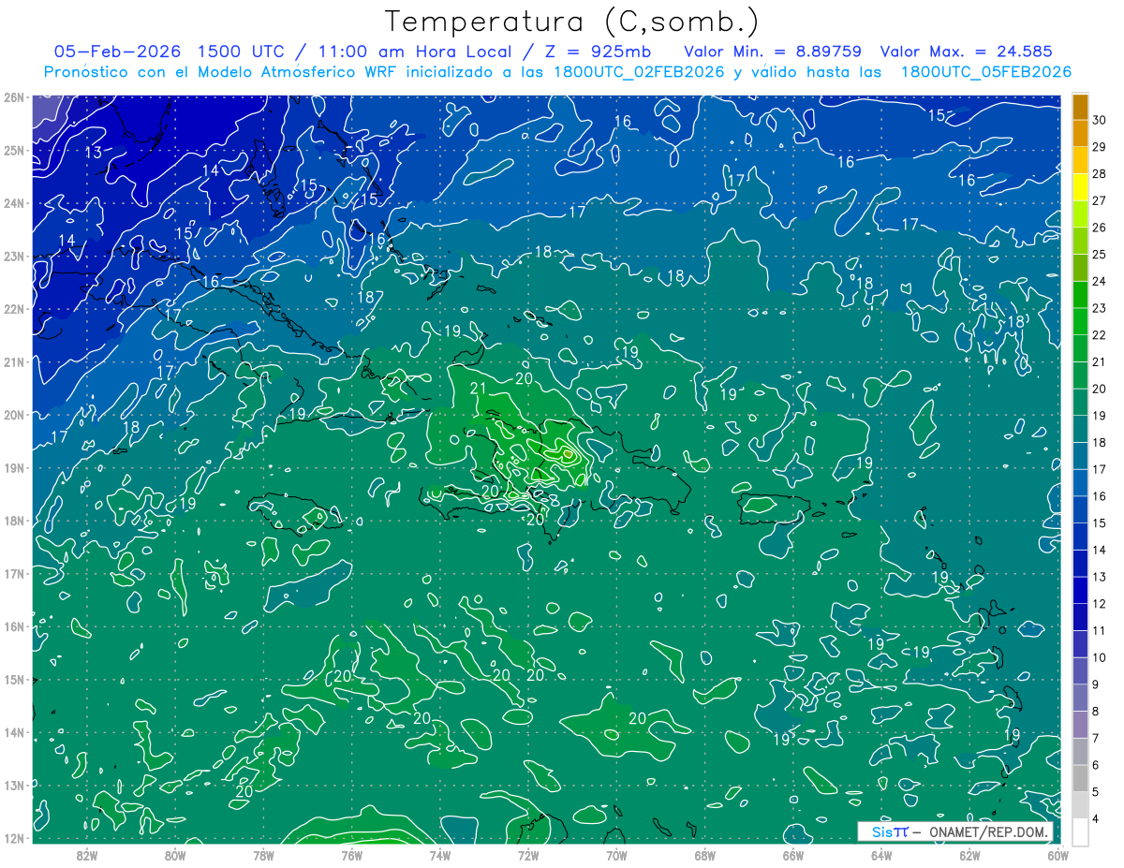Viewport: 1124px width, 868px height.
Task: Click the colorbar scale label '8'
Action: pyautogui.click(x=1097, y=712)
